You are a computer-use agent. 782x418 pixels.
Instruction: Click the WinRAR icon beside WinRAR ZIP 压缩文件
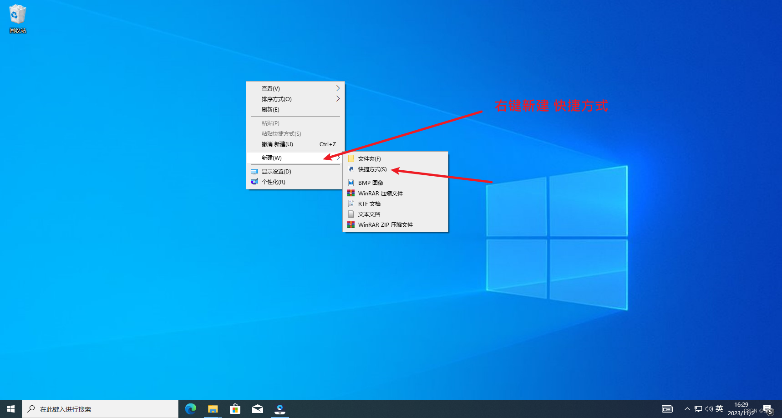coord(351,224)
